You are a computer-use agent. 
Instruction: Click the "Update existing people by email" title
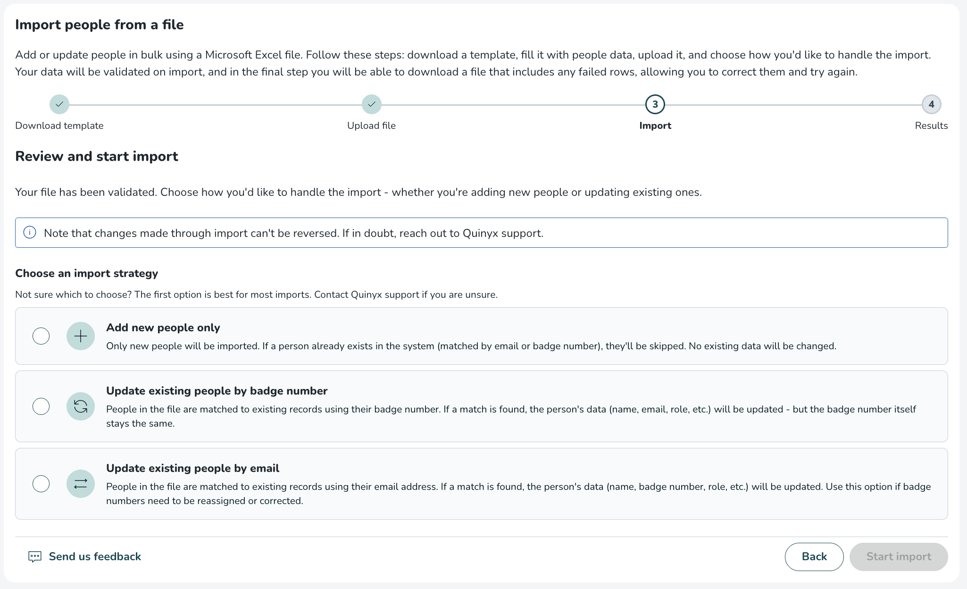click(x=192, y=468)
